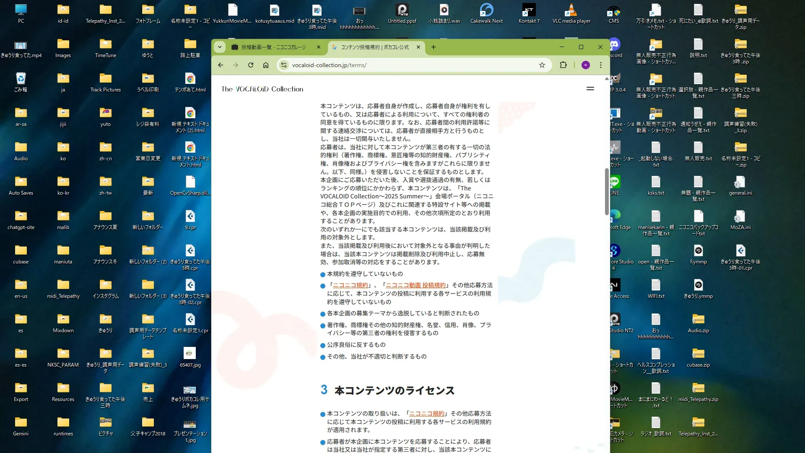This screenshot has width=805, height=453.
Task: Reload the vocaloid-collection page
Action: pos(251,65)
